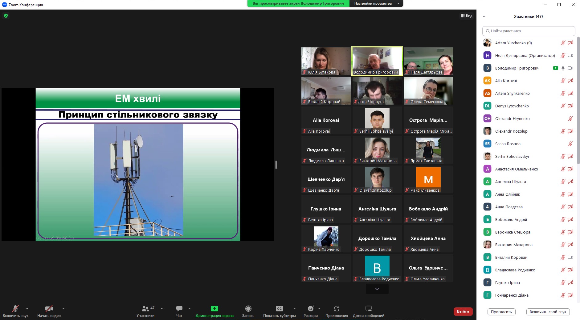Turn on camera with Начать видео

49,309
